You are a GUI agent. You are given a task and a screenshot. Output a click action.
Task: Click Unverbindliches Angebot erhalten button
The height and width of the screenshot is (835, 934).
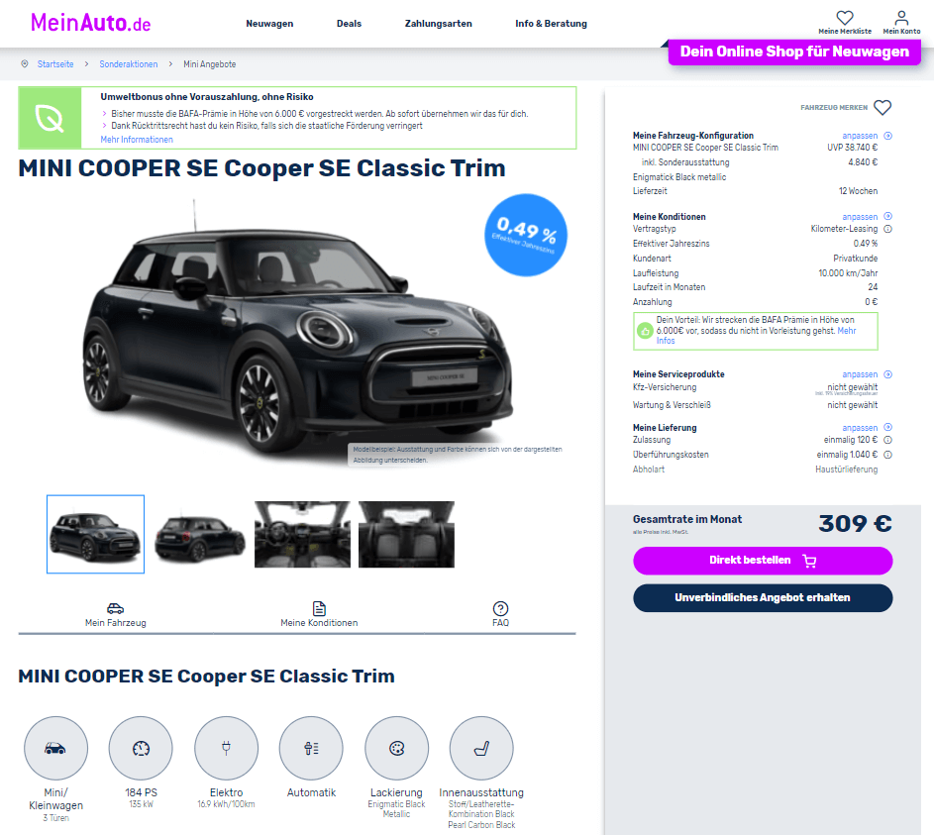[763, 597]
